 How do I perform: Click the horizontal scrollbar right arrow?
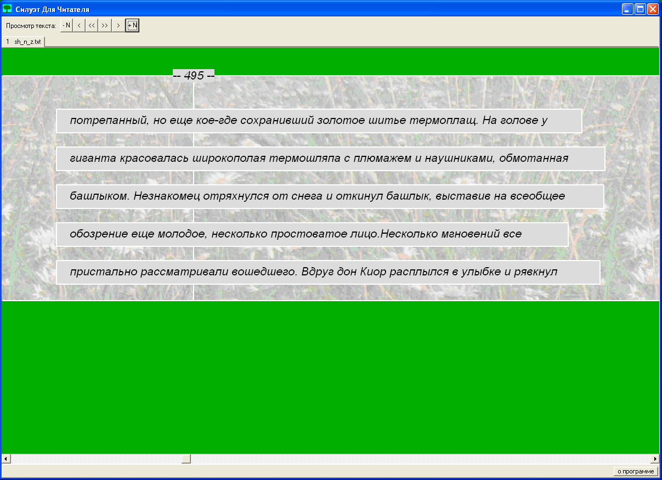(x=654, y=459)
